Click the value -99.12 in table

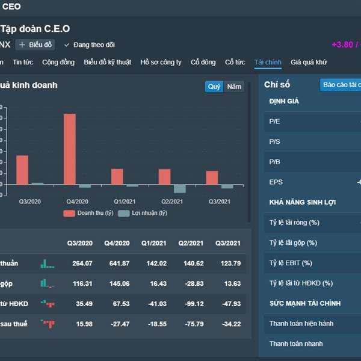click(194, 304)
